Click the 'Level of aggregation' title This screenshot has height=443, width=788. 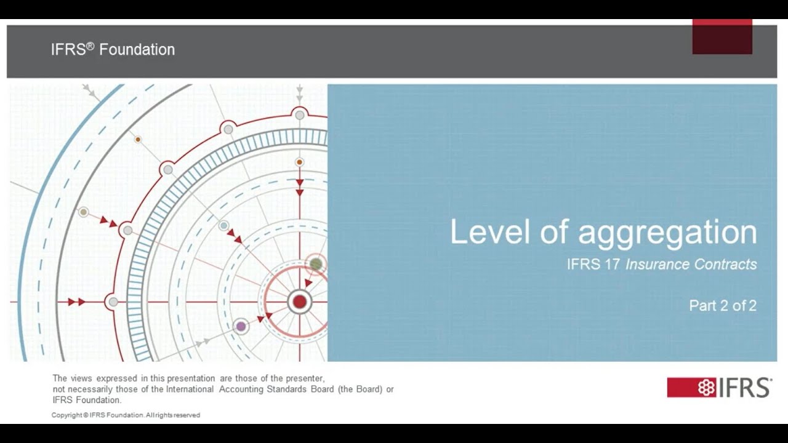603,233
